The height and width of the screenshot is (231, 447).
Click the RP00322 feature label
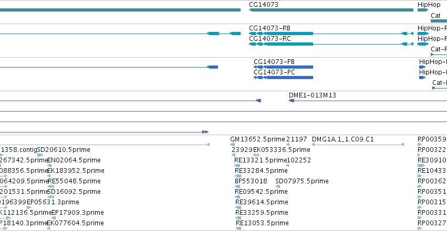click(x=432, y=150)
